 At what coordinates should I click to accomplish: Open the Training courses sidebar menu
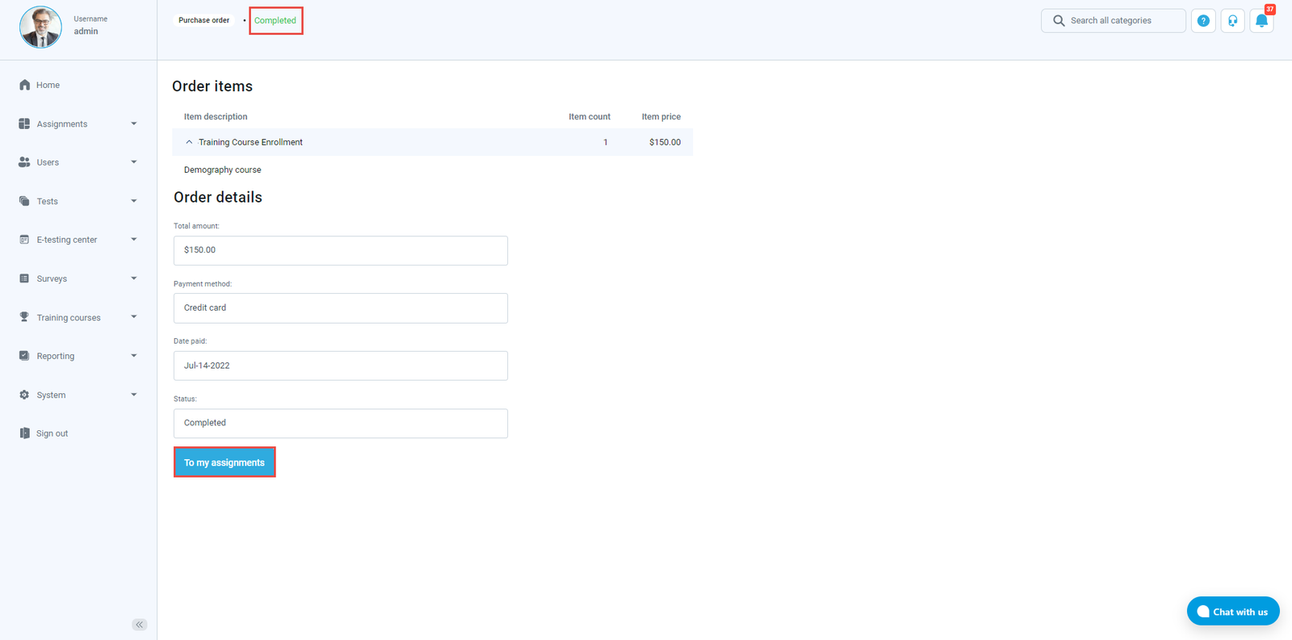tap(69, 317)
